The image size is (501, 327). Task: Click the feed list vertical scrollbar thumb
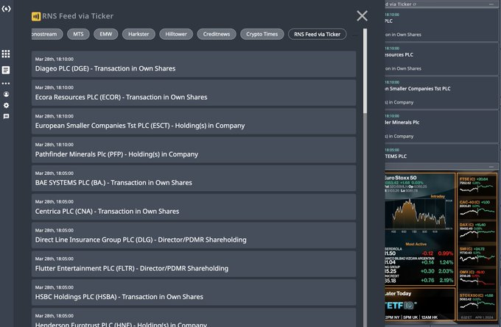coord(365,71)
